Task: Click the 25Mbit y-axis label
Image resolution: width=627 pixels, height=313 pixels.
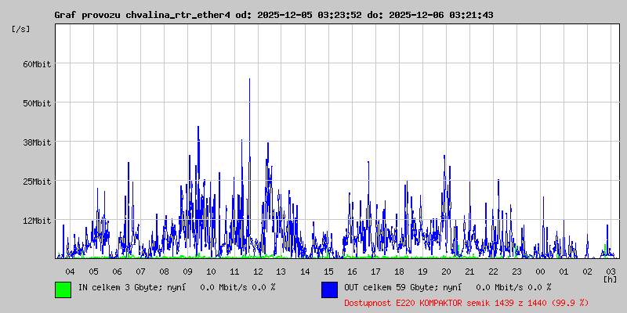Action: [36, 181]
